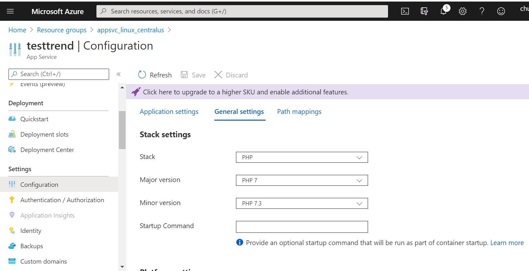Click the Quickstart cloud icon
This screenshot has height=271, width=529.
12,119
